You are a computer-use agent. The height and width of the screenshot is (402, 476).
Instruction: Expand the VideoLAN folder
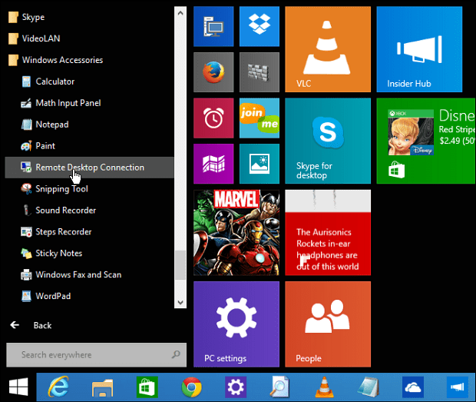(90, 38)
